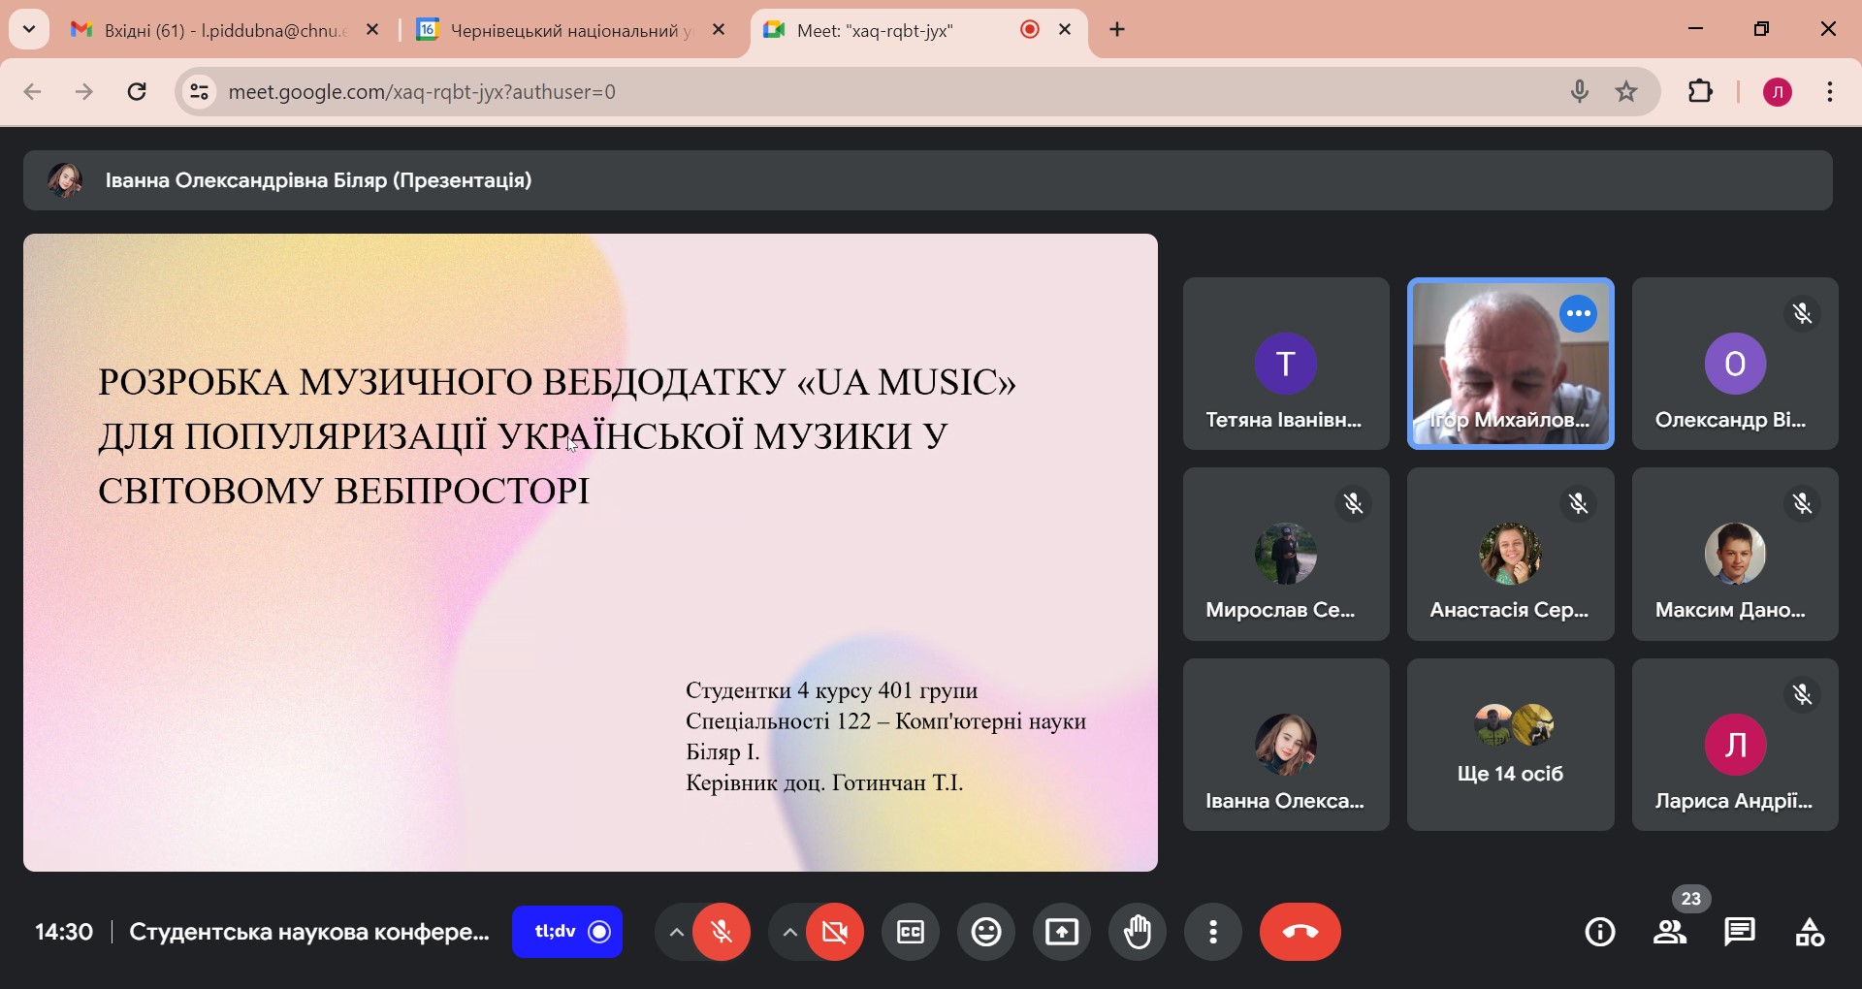Screen dimensions: 1862x989
Task: Select Іванна Олександрівна participant tile
Action: click(x=1286, y=746)
